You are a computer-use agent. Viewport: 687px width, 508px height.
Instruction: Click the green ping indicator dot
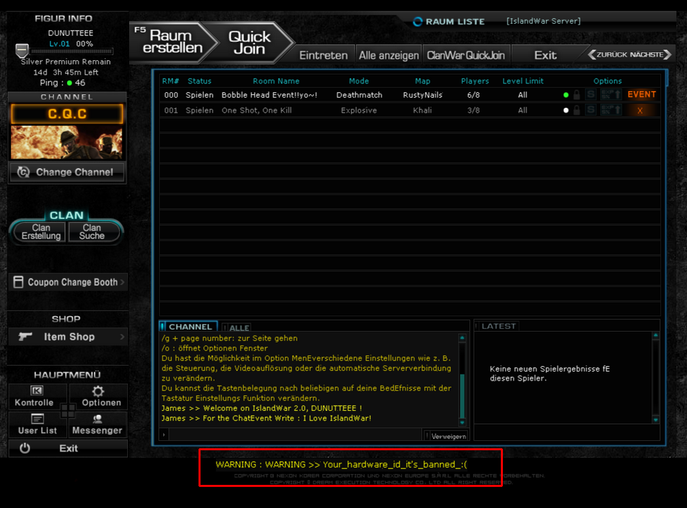coord(69,83)
